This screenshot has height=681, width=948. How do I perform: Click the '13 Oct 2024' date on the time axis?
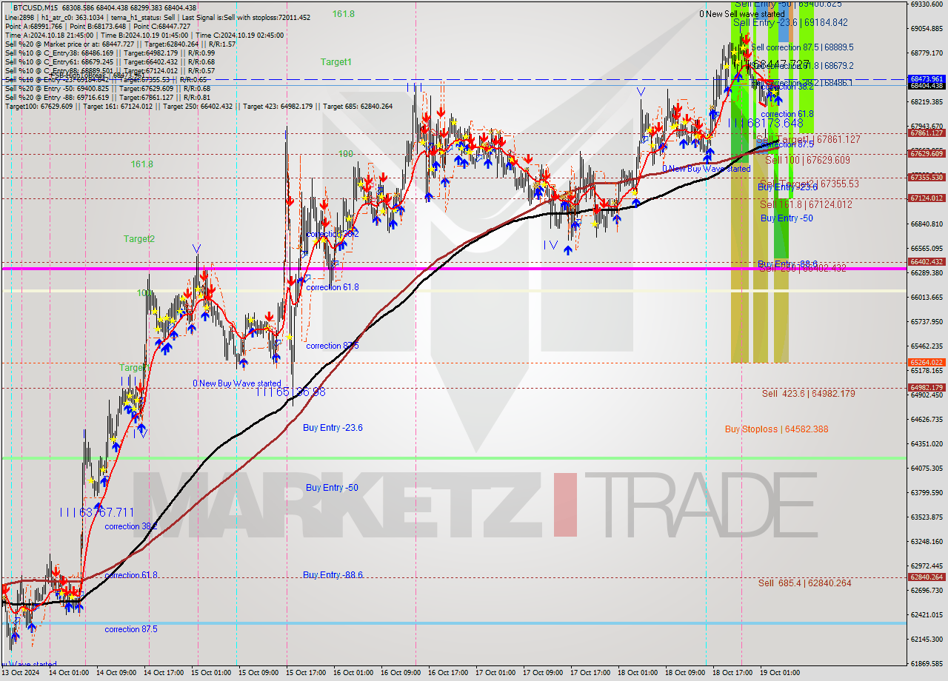(21, 673)
